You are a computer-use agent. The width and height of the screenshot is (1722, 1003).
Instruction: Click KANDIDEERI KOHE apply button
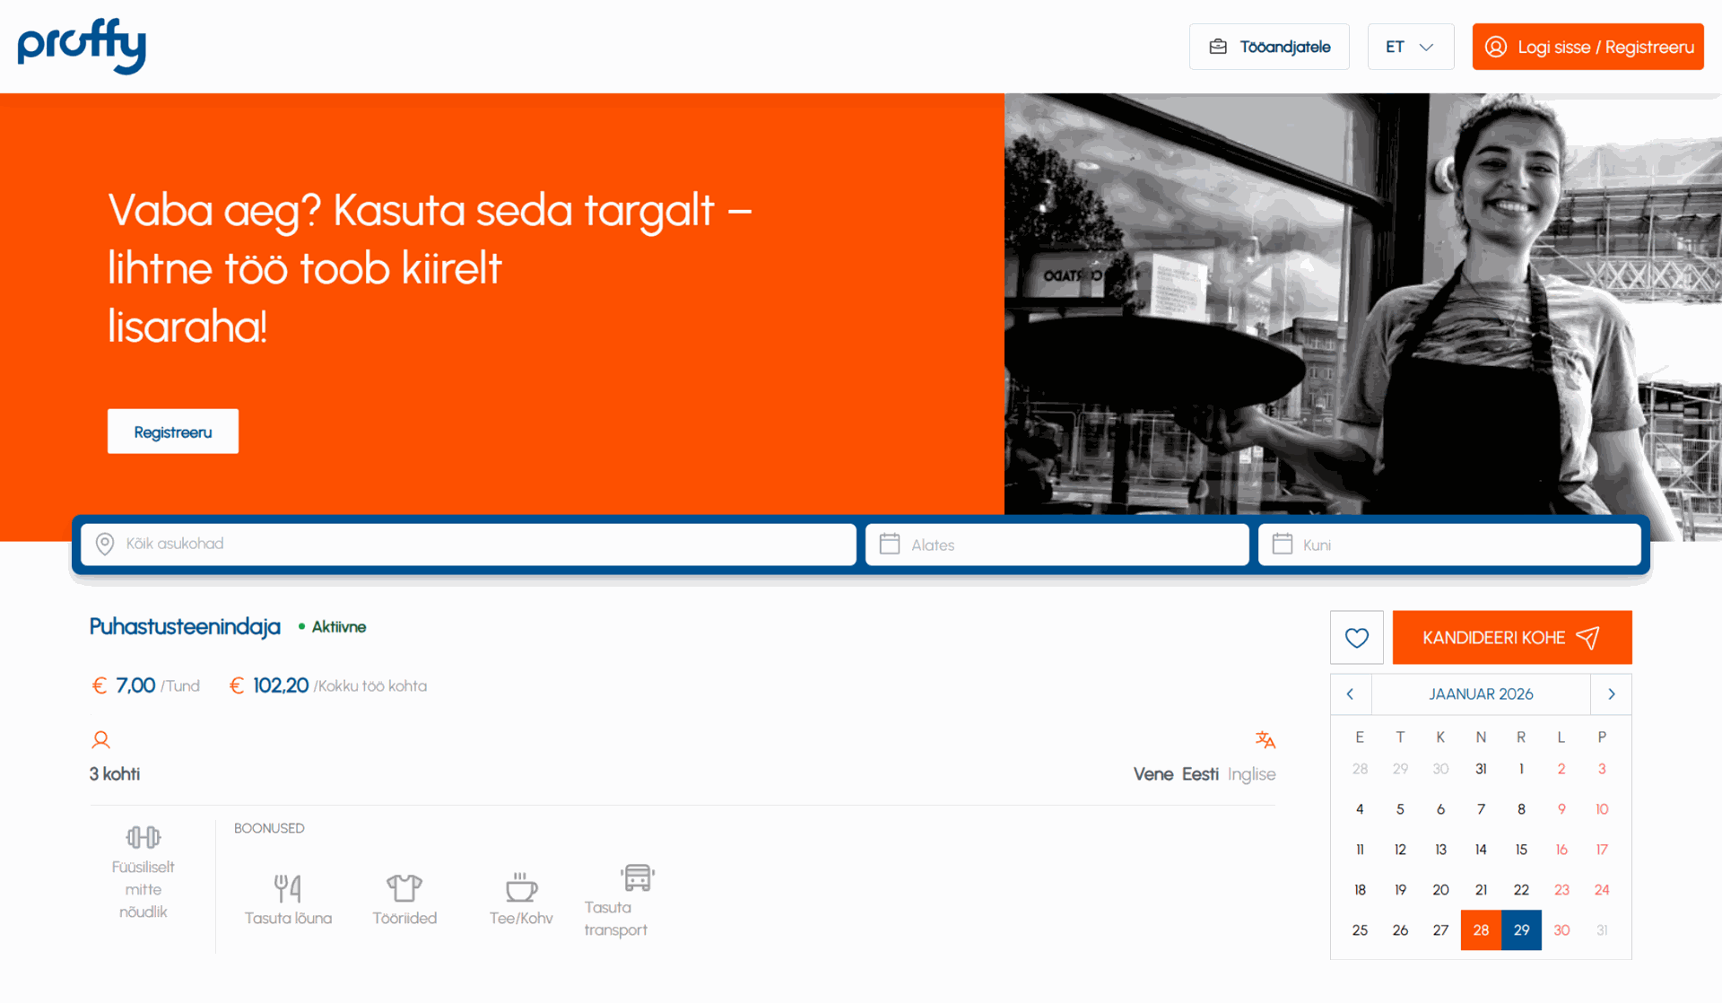click(x=1511, y=638)
